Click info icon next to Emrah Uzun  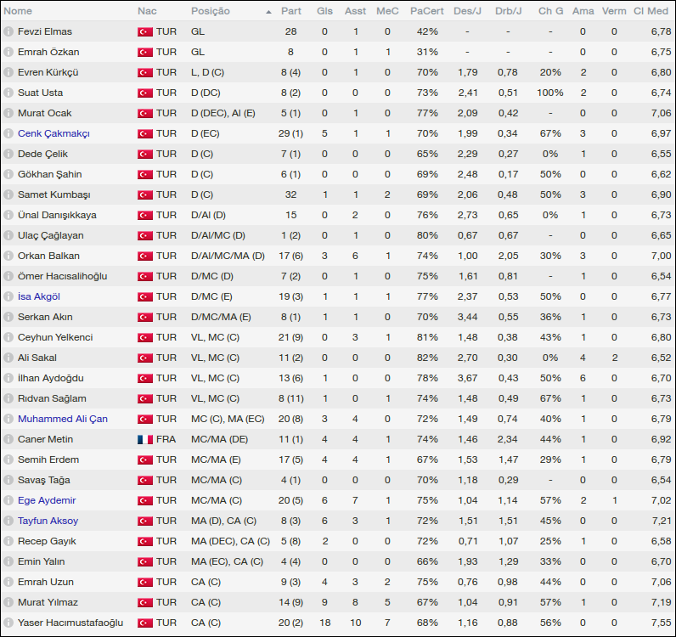(x=8, y=582)
